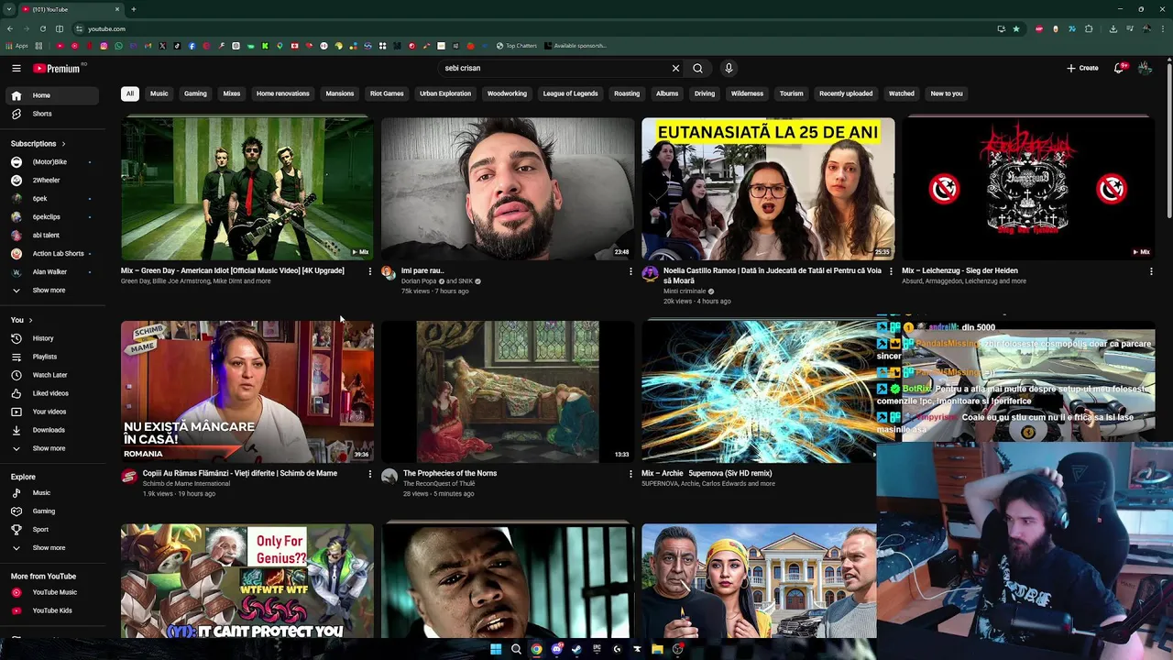This screenshot has width=1173, height=660.
Task: Click the magnifier search button
Action: (x=698, y=68)
